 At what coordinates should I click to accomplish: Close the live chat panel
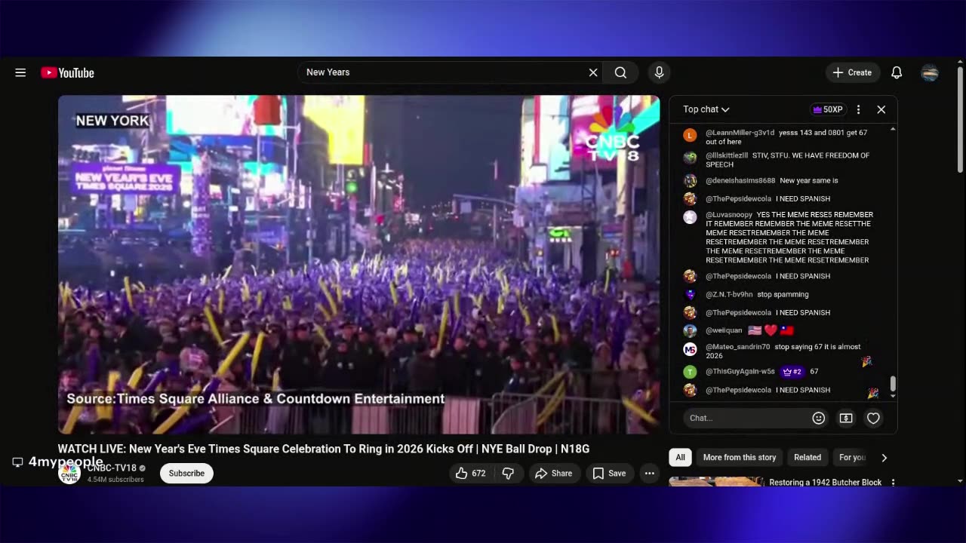tap(881, 109)
